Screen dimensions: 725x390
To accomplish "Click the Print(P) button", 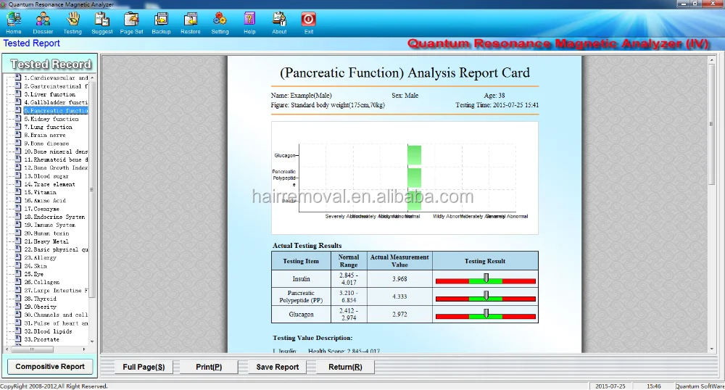I will point(209,367).
